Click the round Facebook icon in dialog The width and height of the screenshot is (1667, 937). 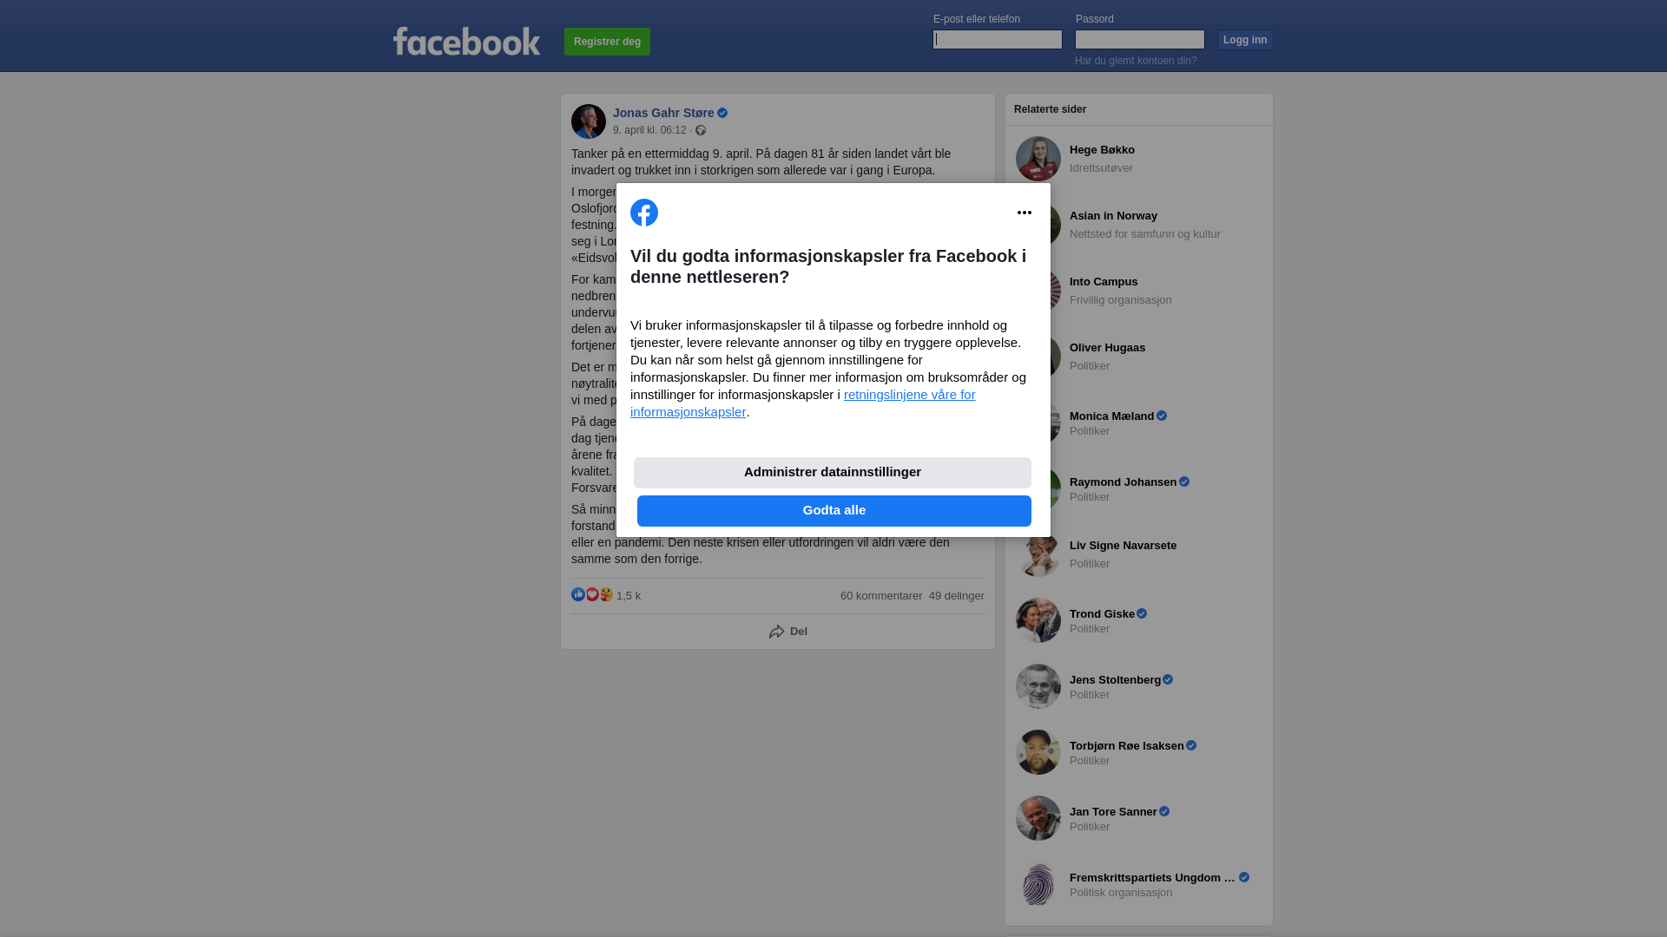click(644, 213)
